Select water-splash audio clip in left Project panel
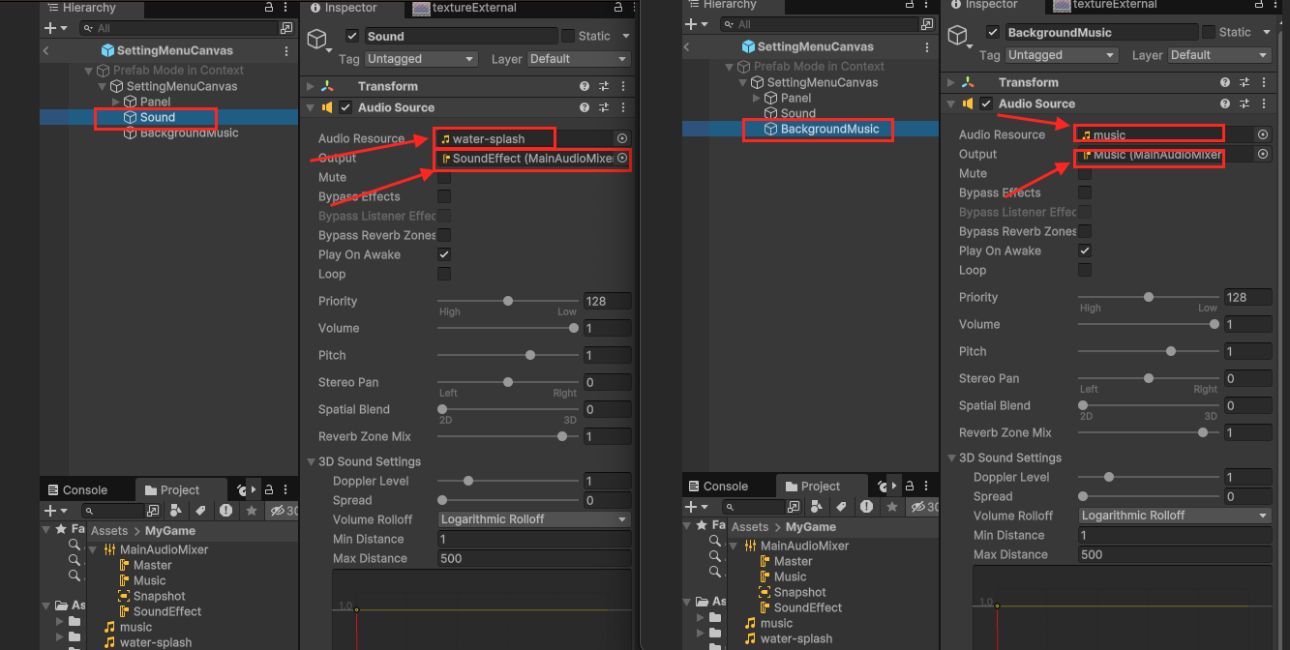Viewport: 1290px width, 650px height. pyautogui.click(x=156, y=642)
